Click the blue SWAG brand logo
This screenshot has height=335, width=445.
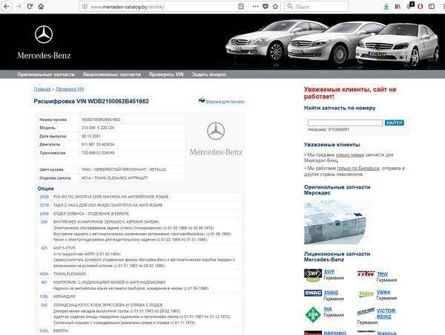(x=313, y=293)
